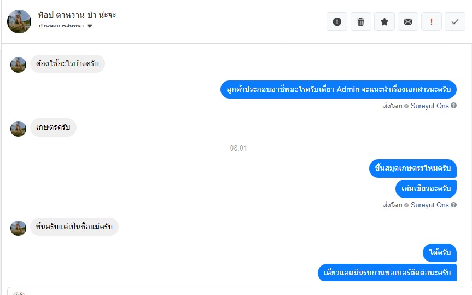Click the customer name in the header

tap(77, 14)
